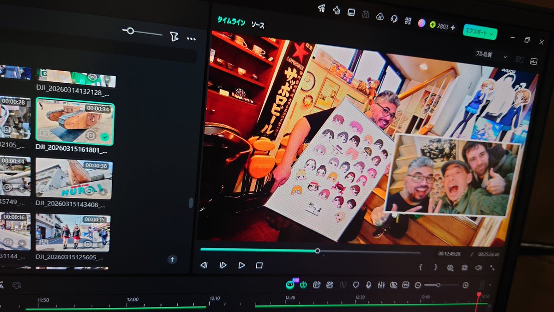Show the scopes graph icon in preview
Image resolution: width=554 pixels, height=312 pixels.
[534, 61]
